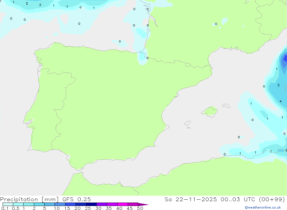The image size is (287, 210).
Task: Click the 20–25 mm legend color swatch
Action: pyautogui.click(x=81, y=204)
